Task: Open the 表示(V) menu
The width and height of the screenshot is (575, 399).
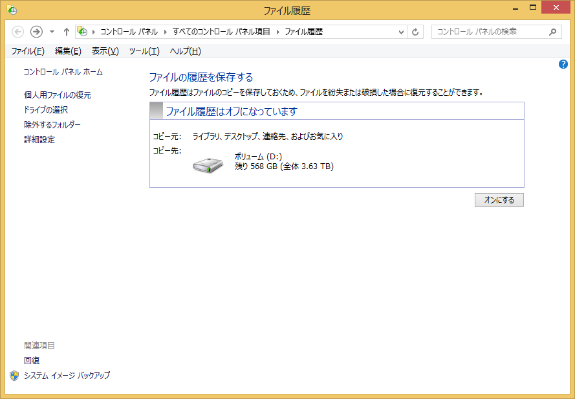Action: tap(105, 51)
